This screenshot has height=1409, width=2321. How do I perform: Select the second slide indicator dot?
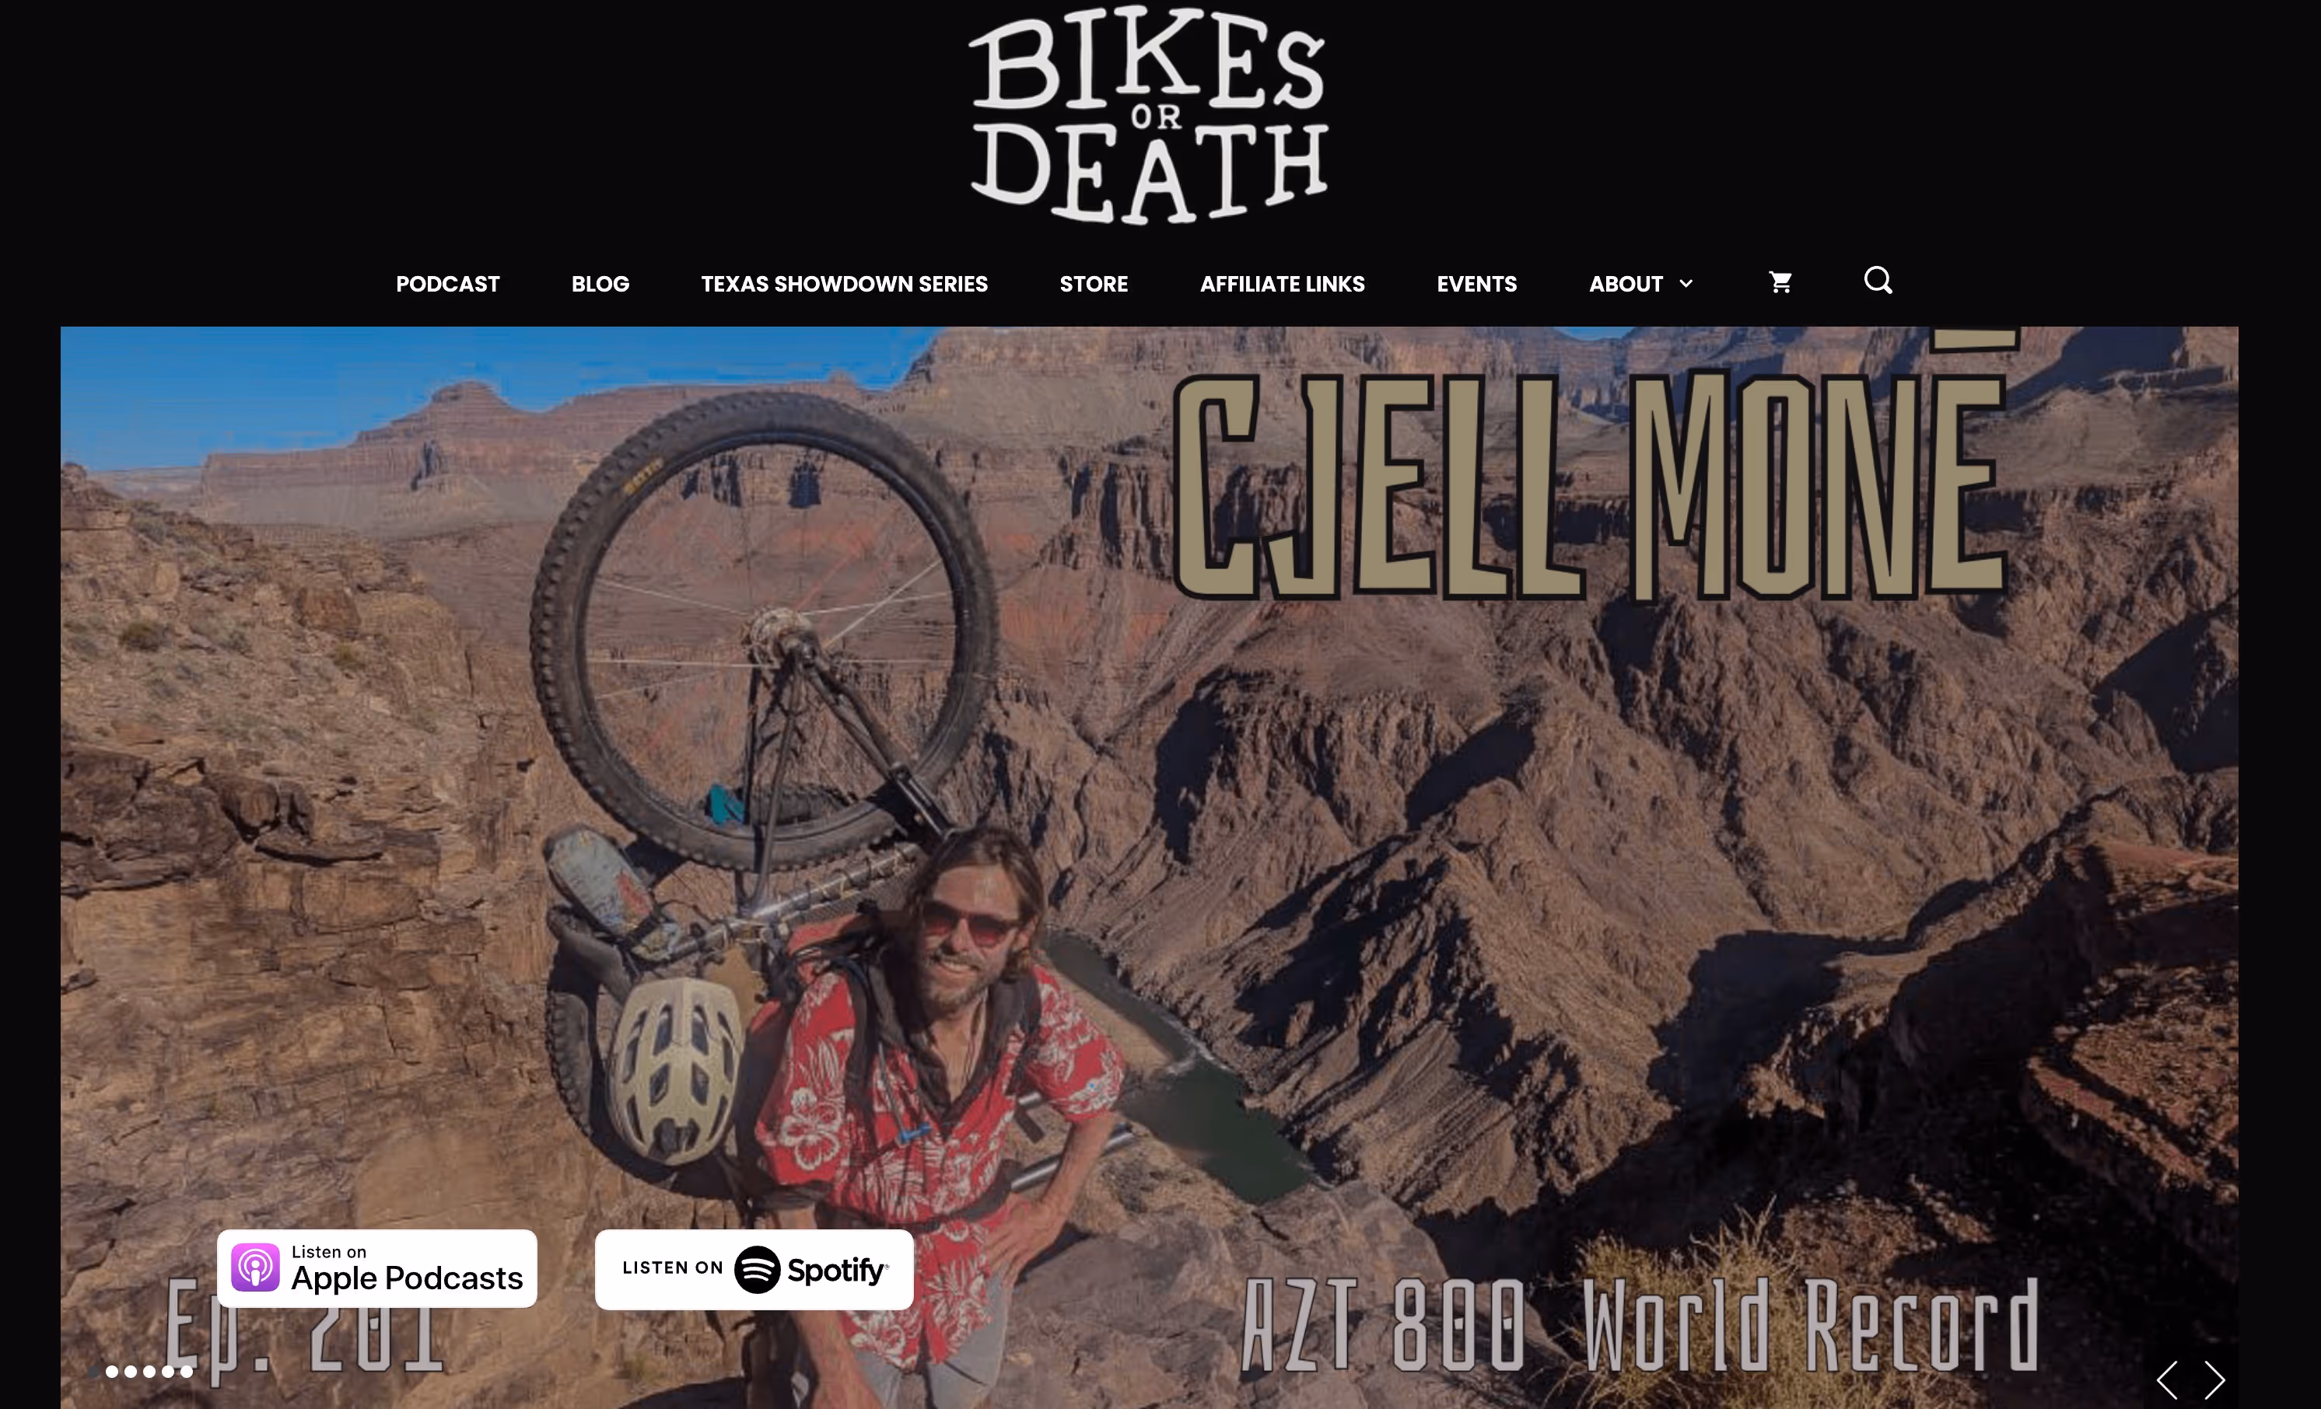click(x=112, y=1372)
